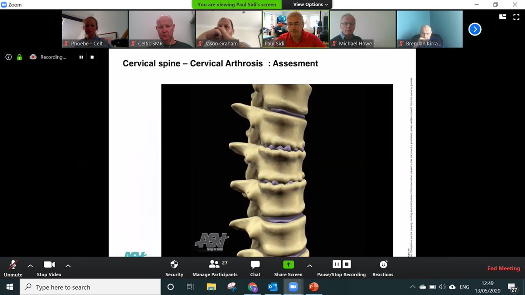The width and height of the screenshot is (525, 295).
Task: Click 'You are viewing Paul Sidi's screen' banner
Action: (237, 4)
